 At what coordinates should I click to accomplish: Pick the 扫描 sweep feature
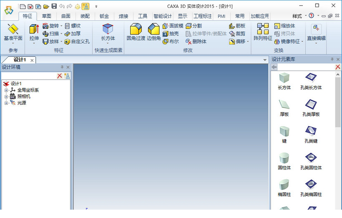pyautogui.click(x=50, y=34)
